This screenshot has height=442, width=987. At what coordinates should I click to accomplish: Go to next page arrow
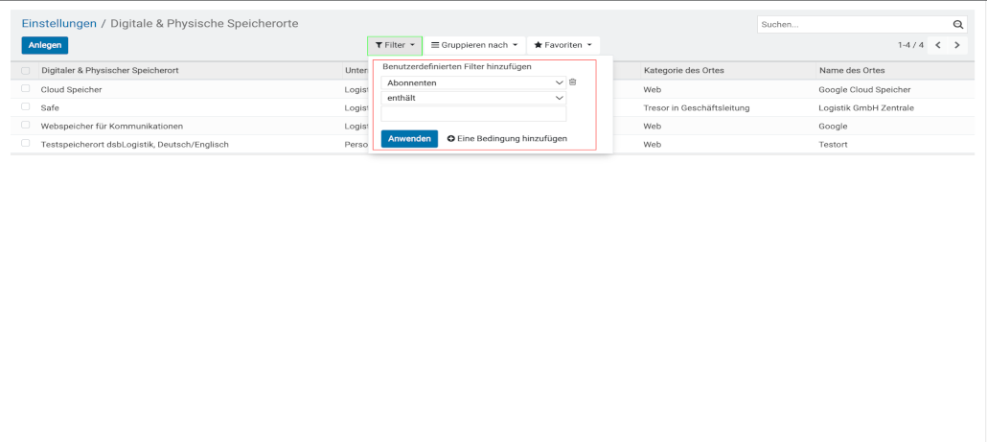(x=956, y=45)
